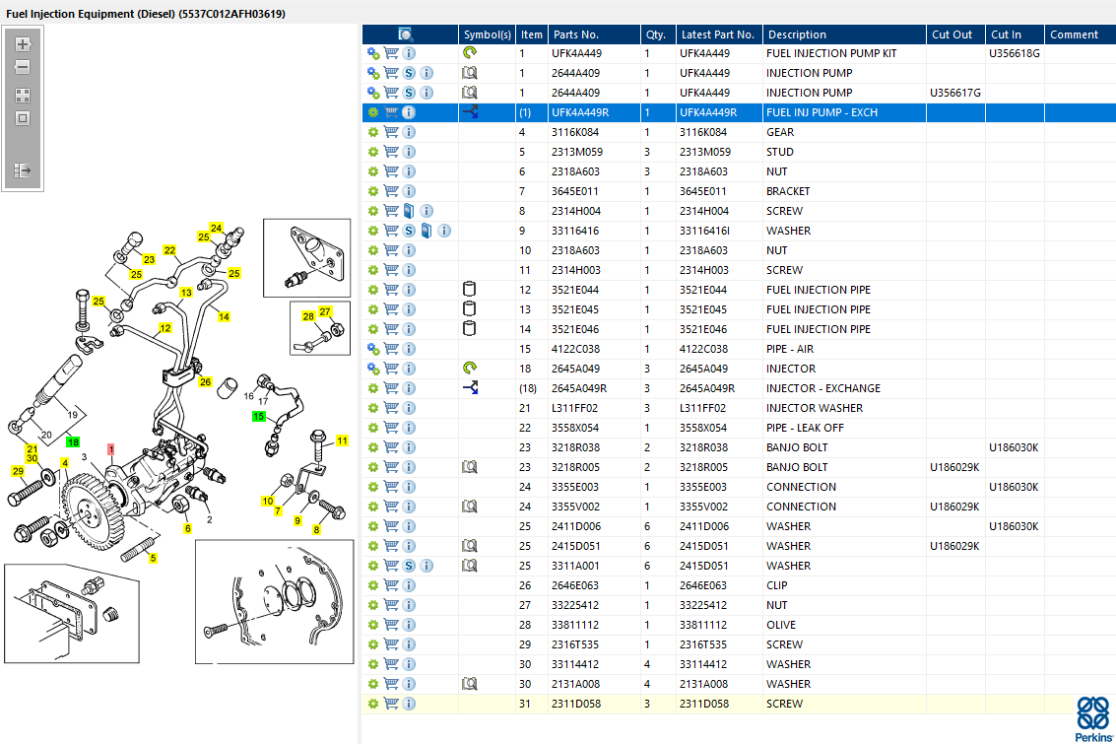Click the FUEL INJ PUMP - EXCH description
Image resolution: width=1116 pixels, height=744 pixels.
[822, 111]
